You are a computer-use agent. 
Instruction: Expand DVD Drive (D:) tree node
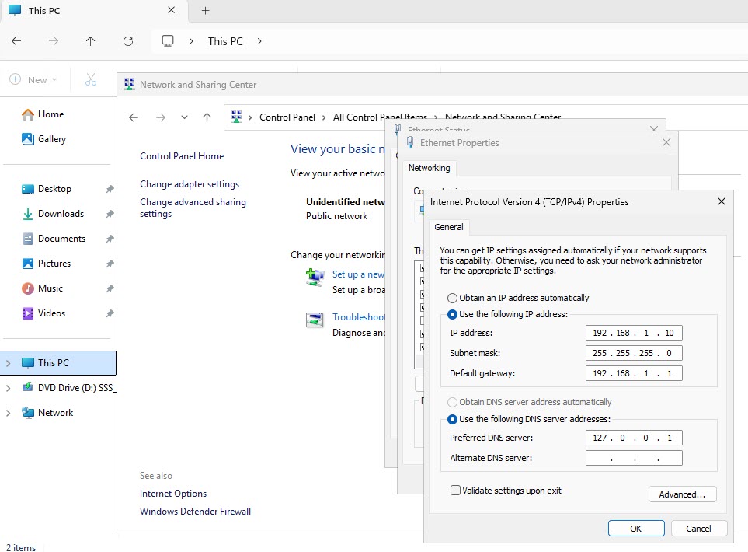click(8, 388)
